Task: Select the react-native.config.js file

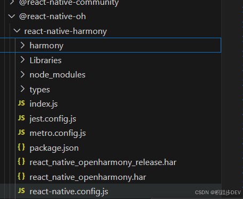Action: (69, 192)
